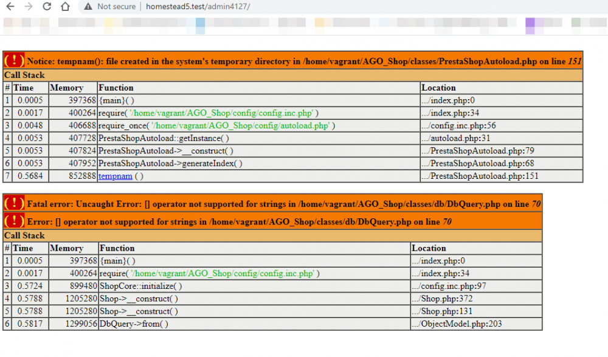
Task: Click the Fatal error Uncaught Error heading
Action: coord(283,204)
